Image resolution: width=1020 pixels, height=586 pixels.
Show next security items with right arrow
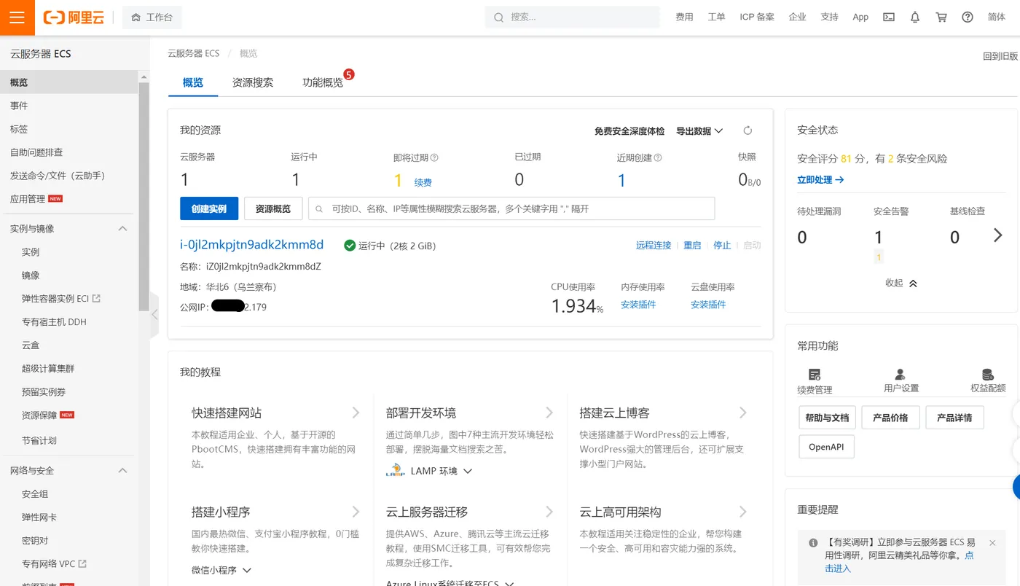pyautogui.click(x=998, y=235)
